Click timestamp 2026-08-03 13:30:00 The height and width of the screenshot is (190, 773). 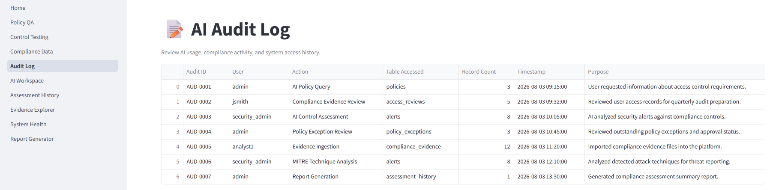pyautogui.click(x=549, y=177)
